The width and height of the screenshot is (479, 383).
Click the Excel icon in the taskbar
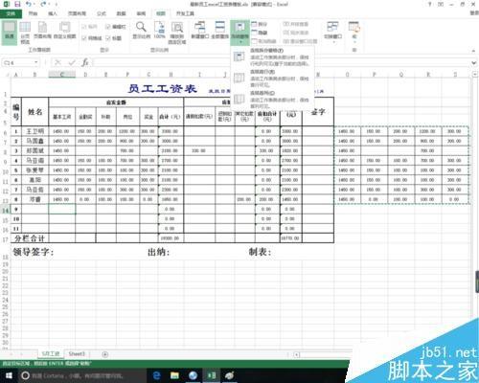pos(212,375)
